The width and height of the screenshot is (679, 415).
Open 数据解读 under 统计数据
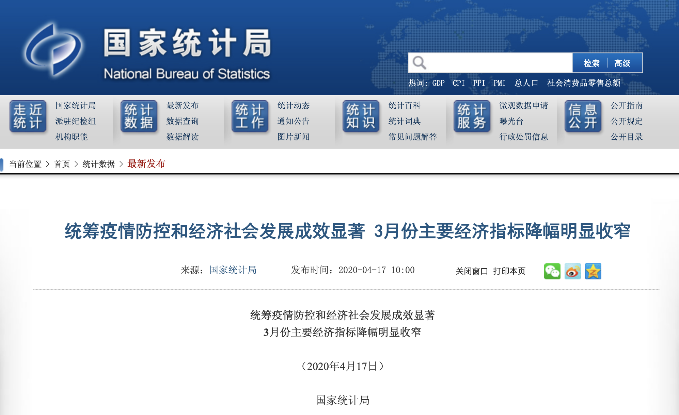tap(182, 136)
